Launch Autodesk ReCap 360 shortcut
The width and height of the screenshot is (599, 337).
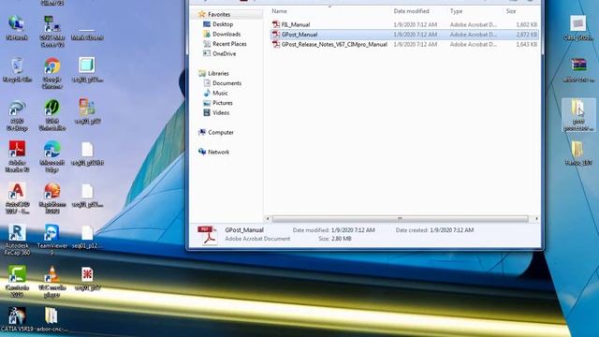[17, 240]
